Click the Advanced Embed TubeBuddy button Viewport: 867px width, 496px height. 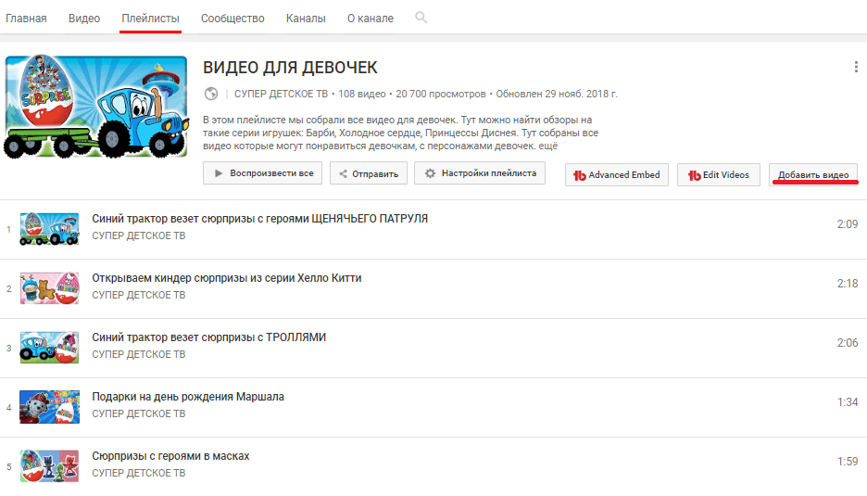617,174
